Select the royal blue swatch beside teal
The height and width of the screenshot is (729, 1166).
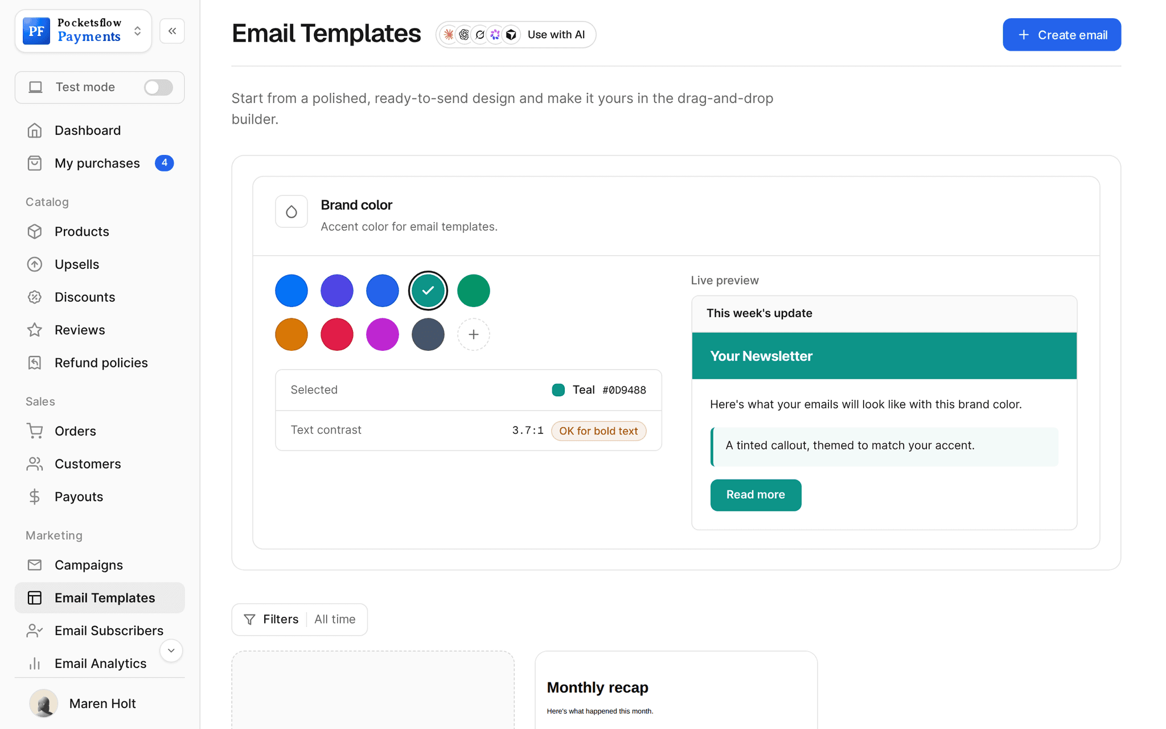coord(383,290)
